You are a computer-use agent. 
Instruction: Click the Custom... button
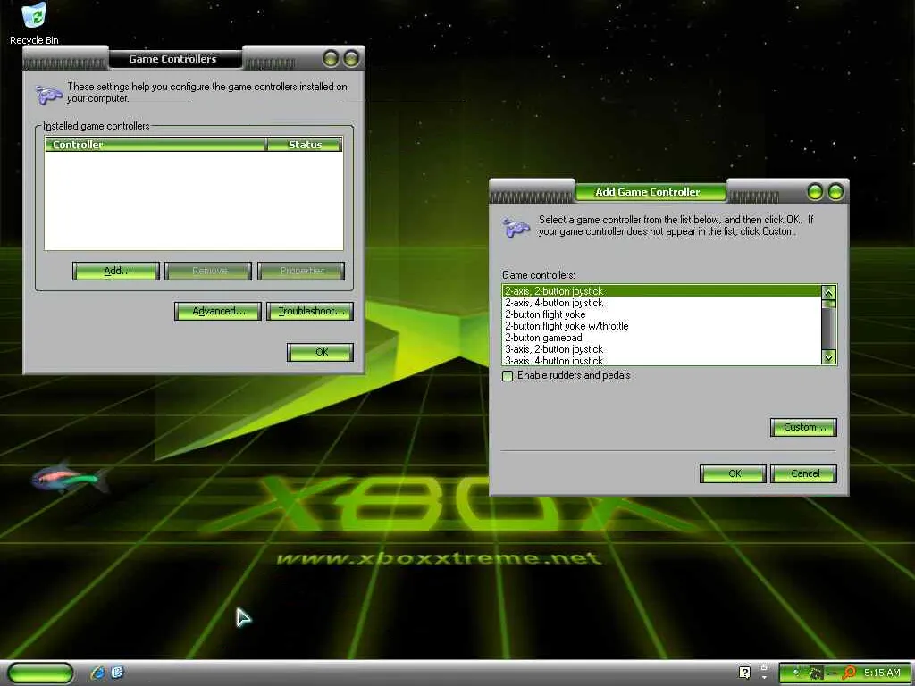coord(803,427)
